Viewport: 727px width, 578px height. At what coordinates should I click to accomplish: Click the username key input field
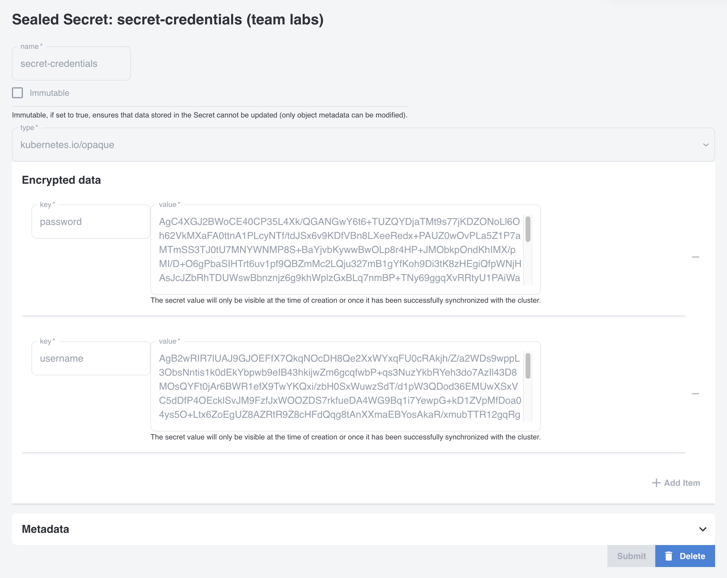click(x=91, y=359)
